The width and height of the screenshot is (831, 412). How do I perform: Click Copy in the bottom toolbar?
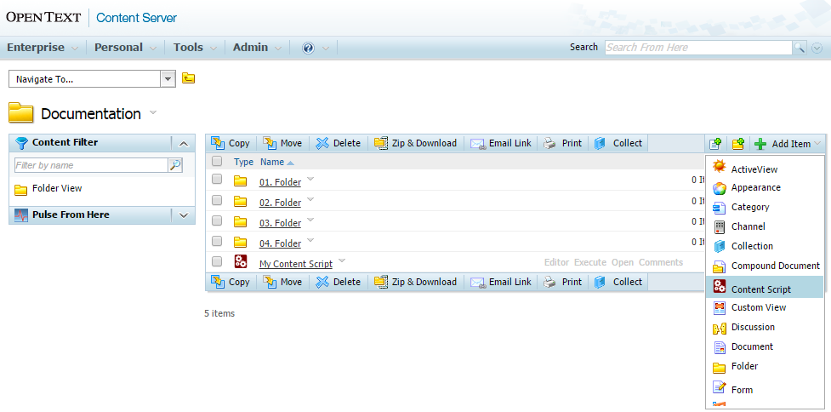(x=231, y=282)
